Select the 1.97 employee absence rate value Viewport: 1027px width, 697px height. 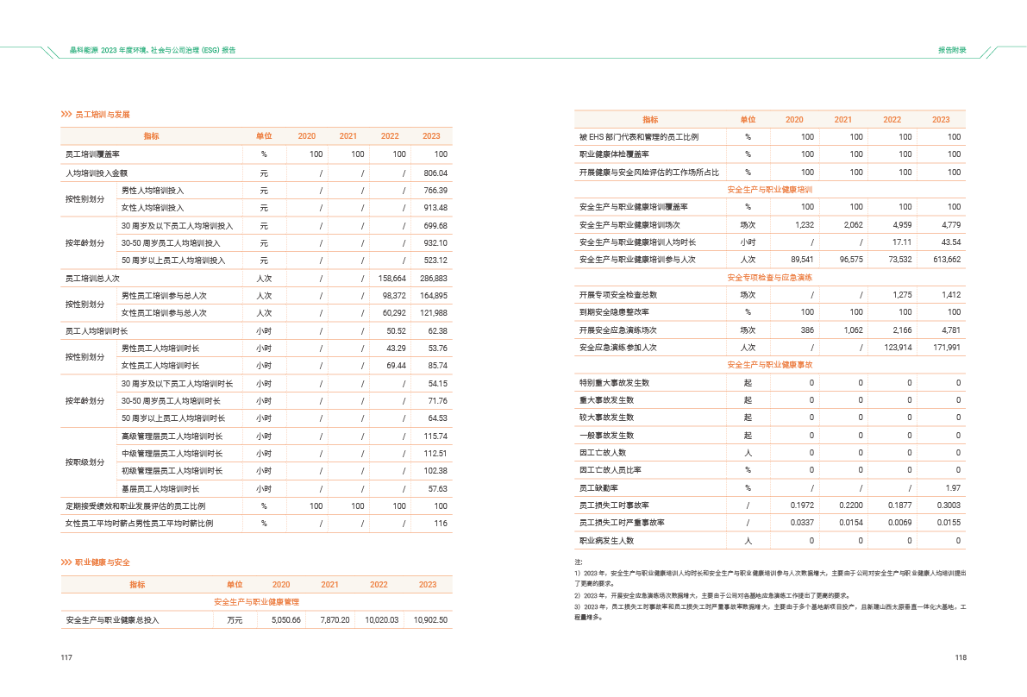pos(953,488)
